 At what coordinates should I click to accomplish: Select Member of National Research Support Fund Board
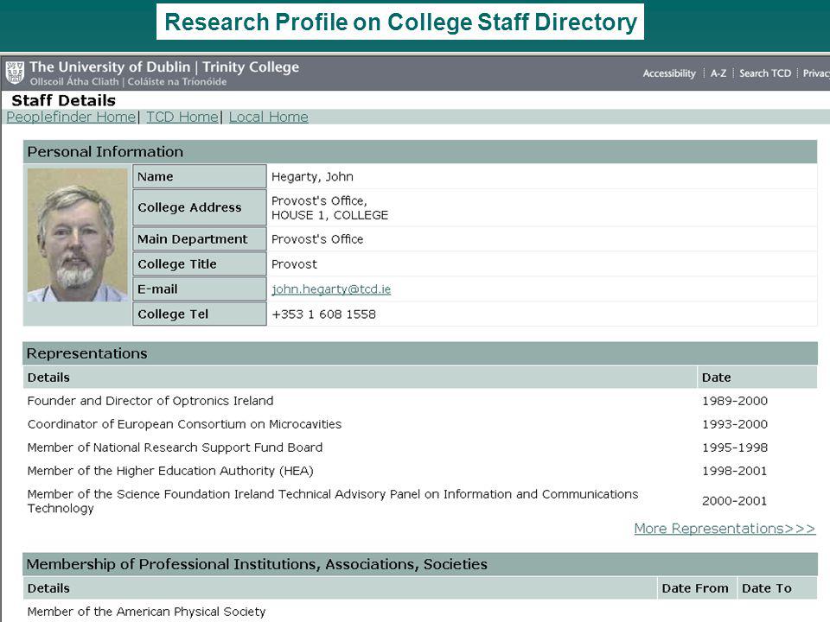click(x=175, y=447)
